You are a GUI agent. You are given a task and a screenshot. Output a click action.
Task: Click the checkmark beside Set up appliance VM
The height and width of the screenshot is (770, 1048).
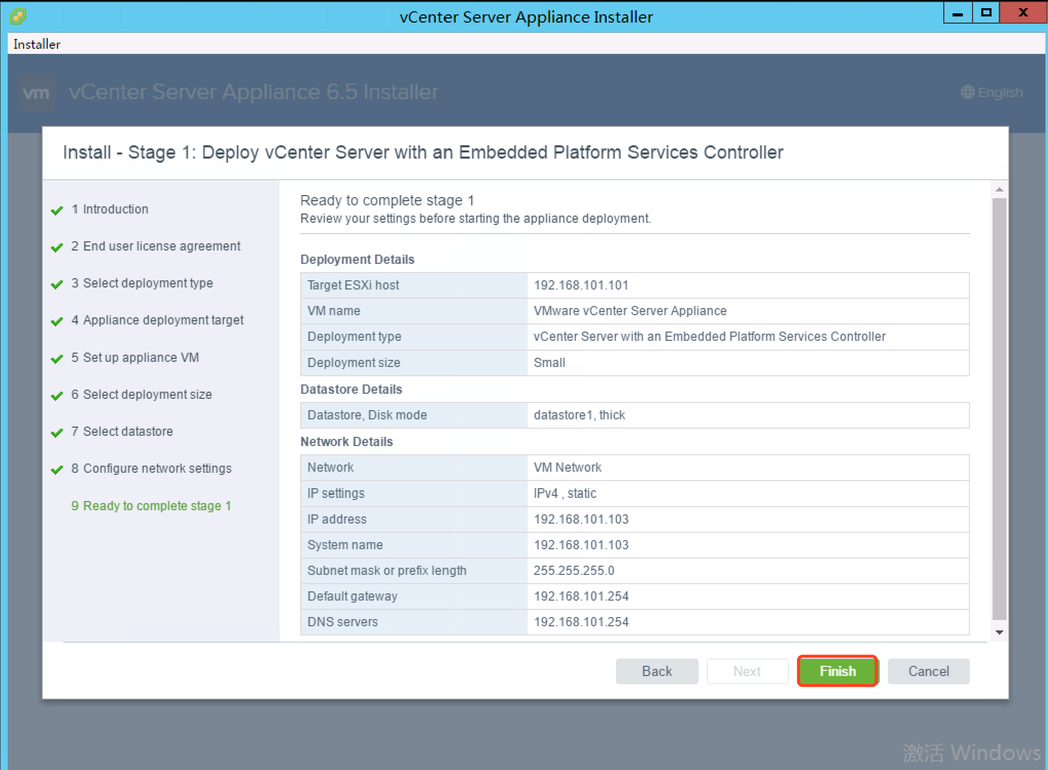point(57,359)
